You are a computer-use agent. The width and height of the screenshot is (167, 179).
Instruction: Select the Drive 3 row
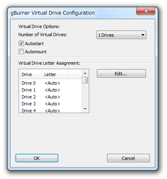coord(51,104)
